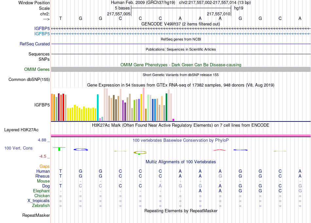The height and width of the screenshot is (223, 311).
Task: Click the dark blue IGFBP5 transcript arrow line
Action: click(x=181, y=29)
